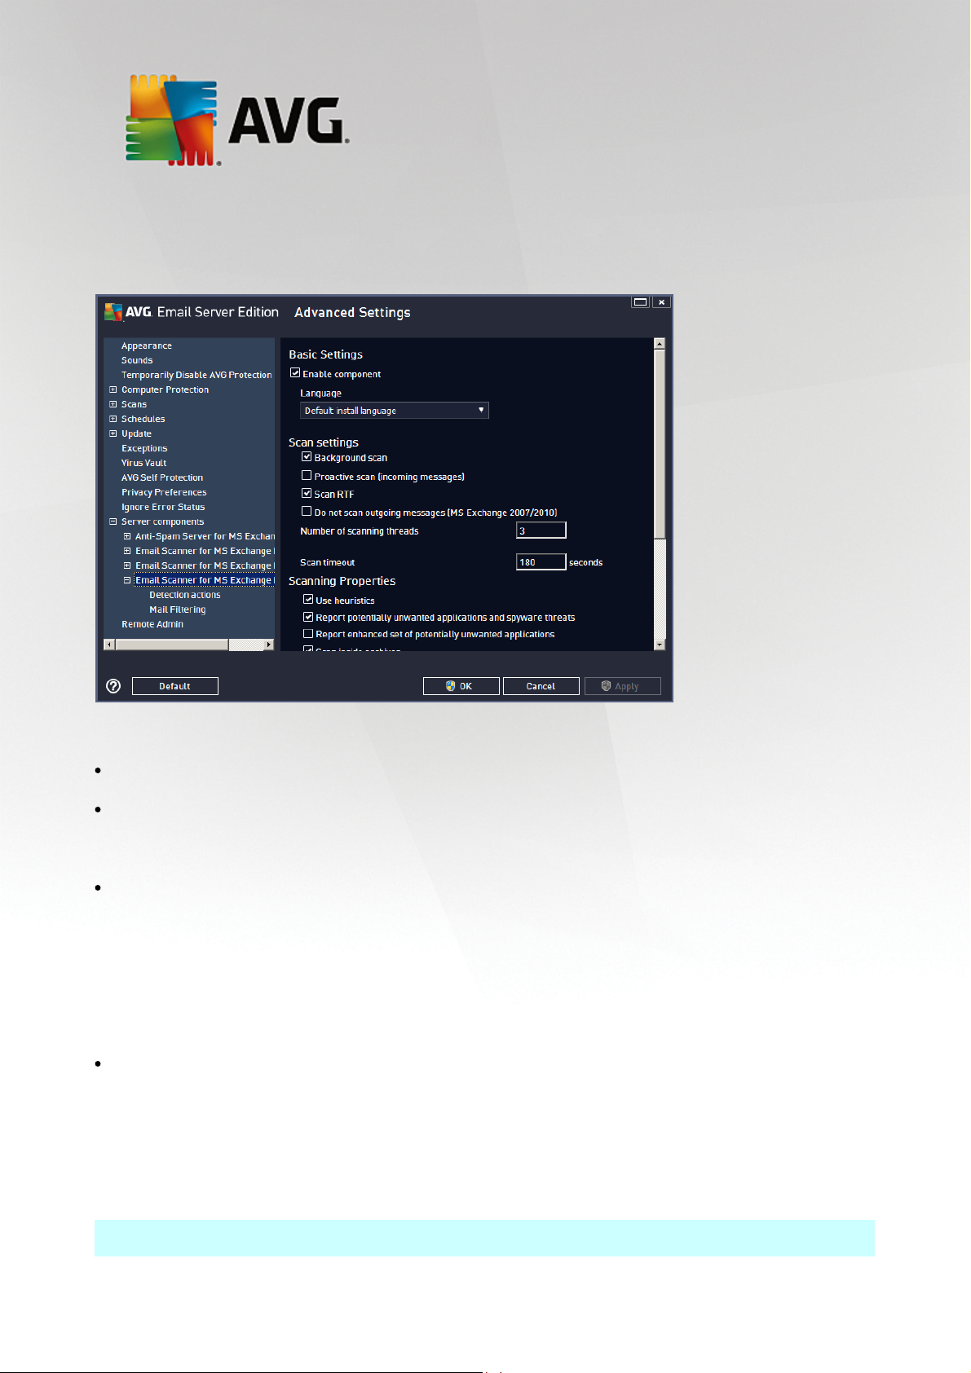The image size is (971, 1373).
Task: Open Detection actions sub-item
Action: click(185, 595)
